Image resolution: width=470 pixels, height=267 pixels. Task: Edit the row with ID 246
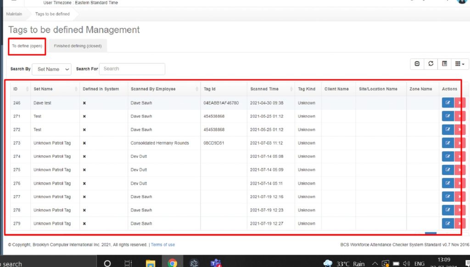(x=448, y=103)
